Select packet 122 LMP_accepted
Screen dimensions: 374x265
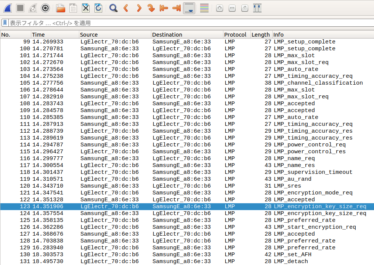pyautogui.click(x=187, y=200)
